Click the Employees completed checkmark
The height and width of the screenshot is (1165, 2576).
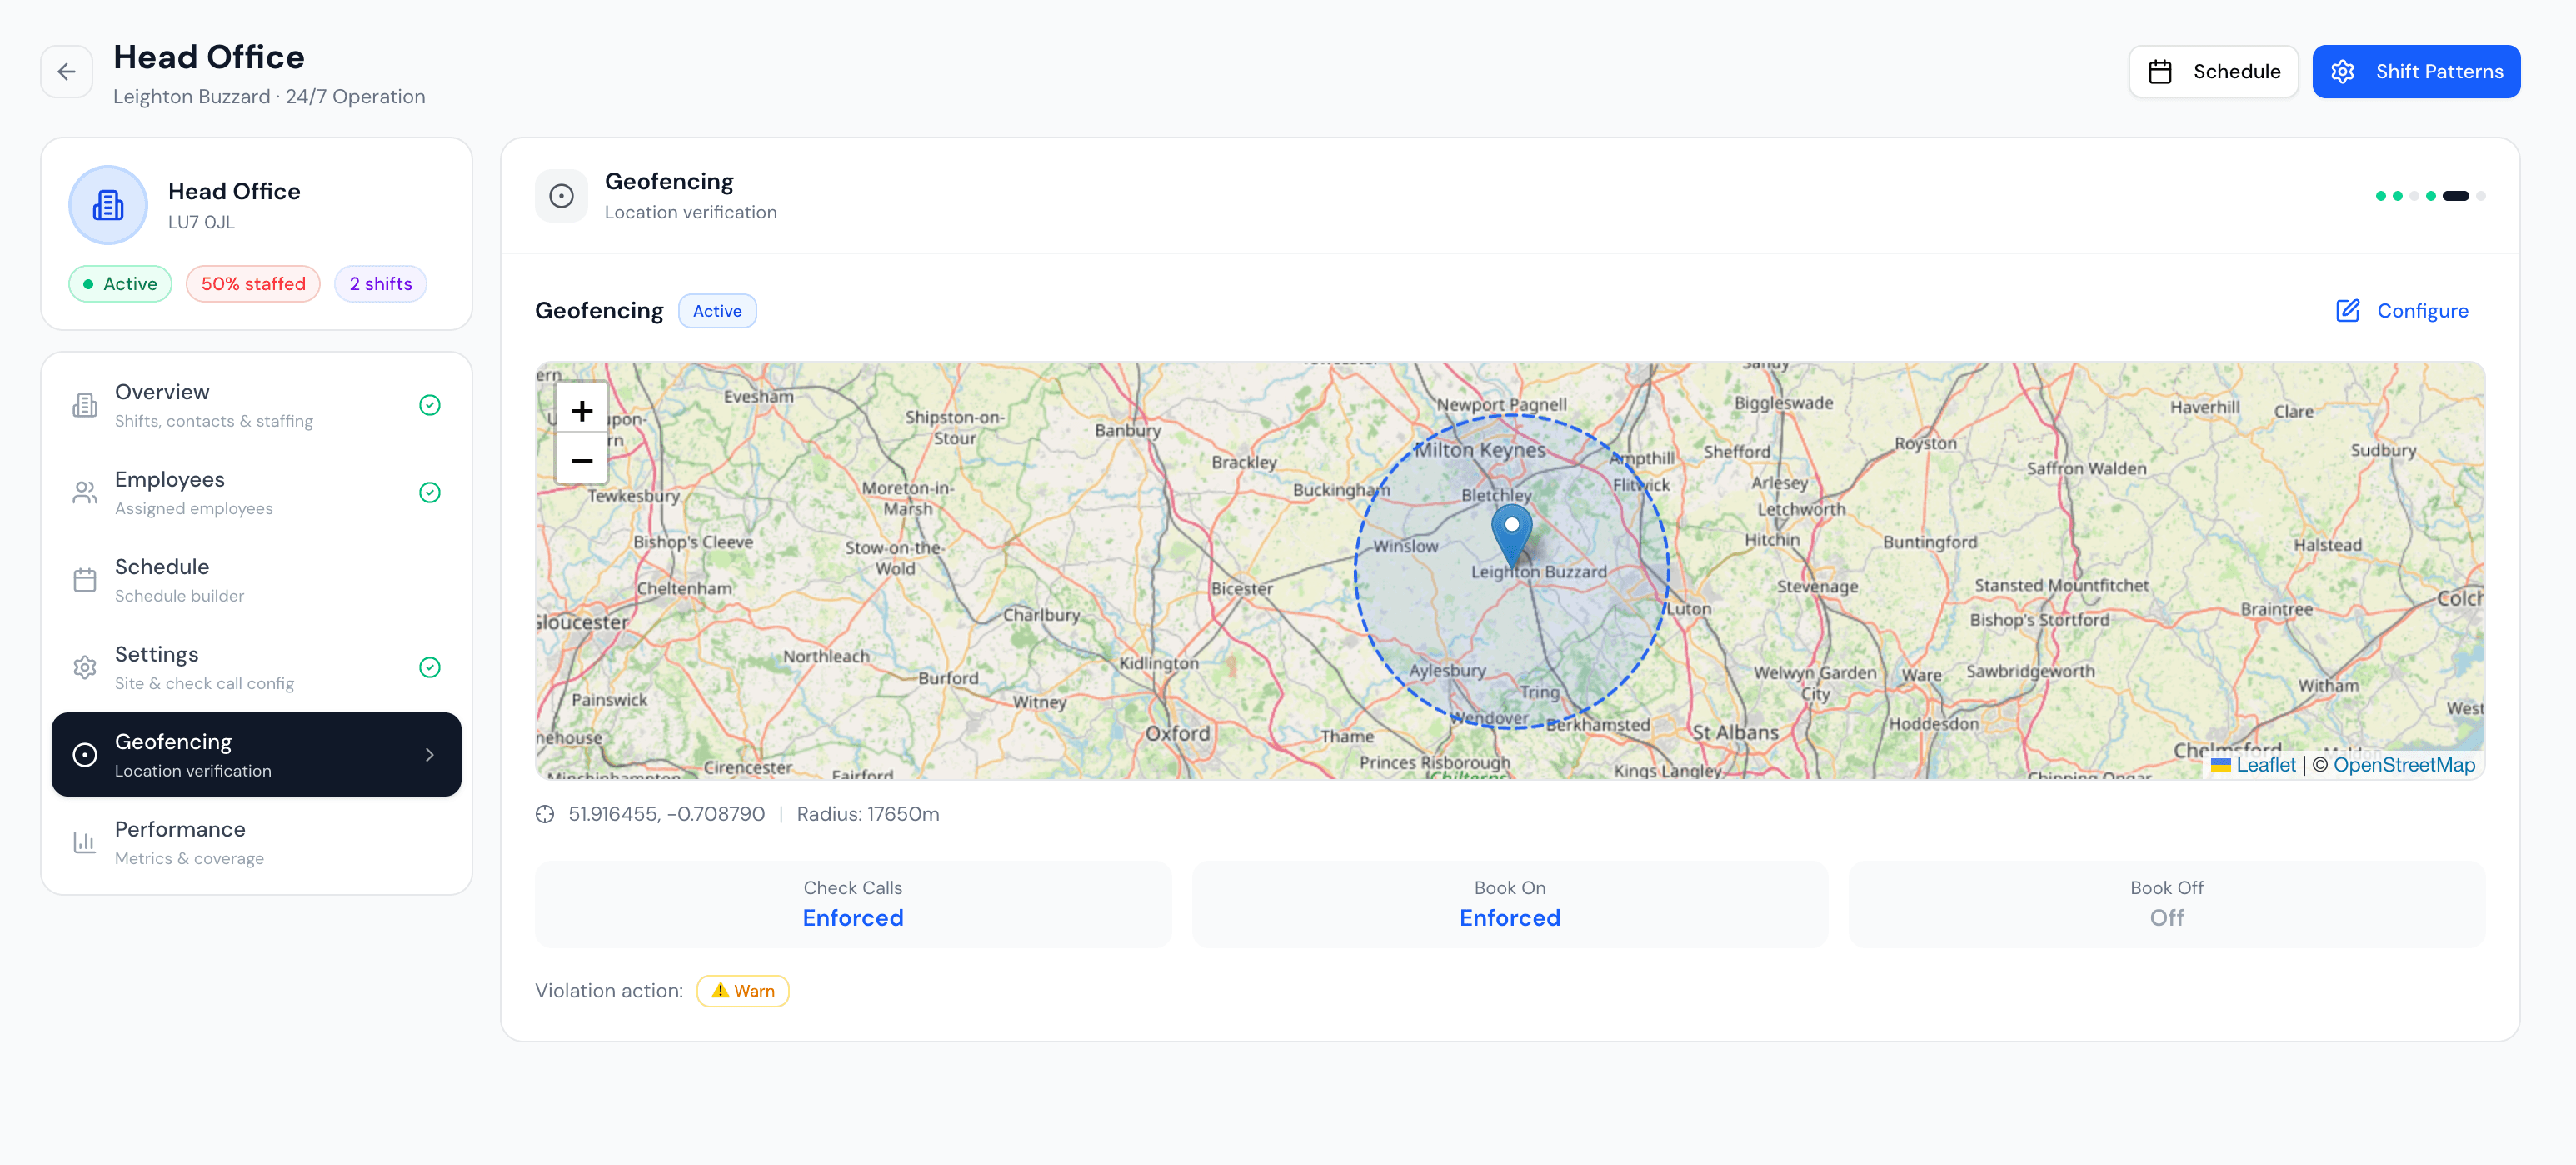tap(430, 493)
